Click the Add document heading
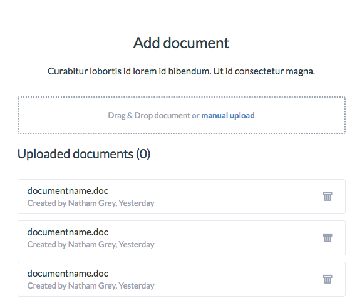The height and width of the screenshot is (308, 362). click(x=181, y=43)
